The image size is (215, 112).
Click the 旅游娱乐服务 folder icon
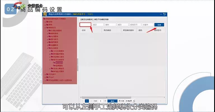(x=52, y=57)
